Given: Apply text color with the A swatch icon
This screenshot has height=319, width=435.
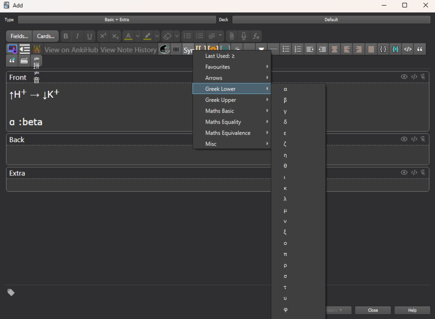Looking at the screenshot, I should (x=128, y=36).
